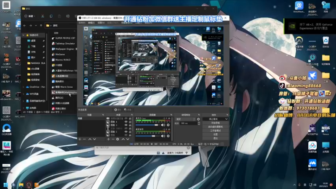
Task: Click the 退出 button in OBS
Action: click(x=215, y=139)
